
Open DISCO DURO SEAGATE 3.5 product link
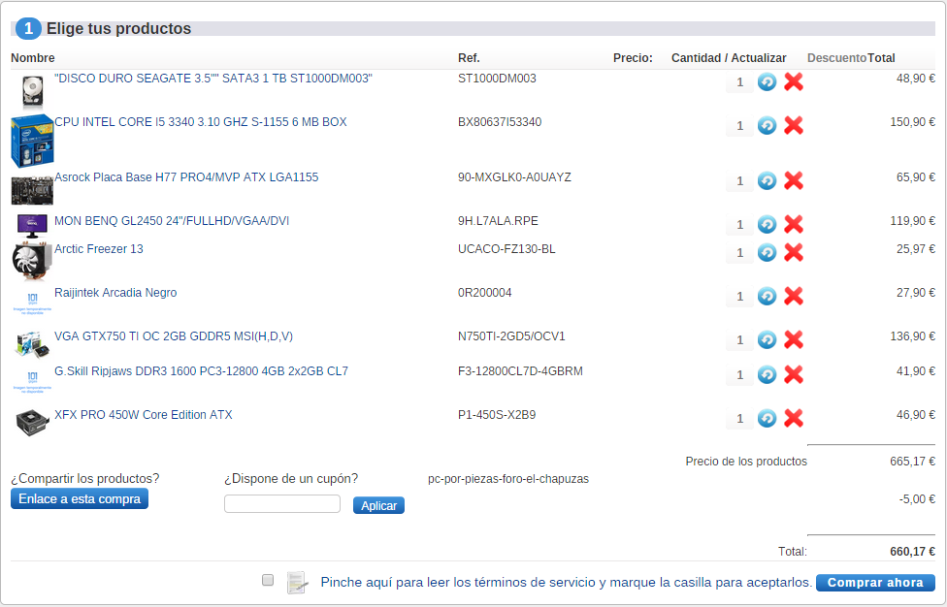[x=213, y=79]
